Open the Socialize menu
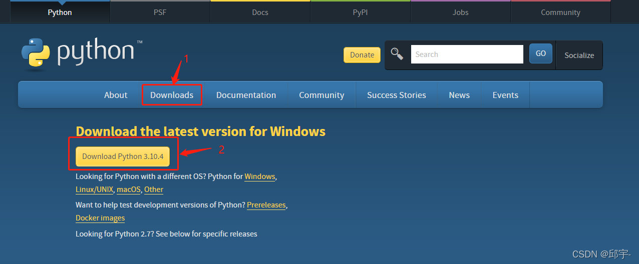This screenshot has height=264, width=639. [x=579, y=55]
